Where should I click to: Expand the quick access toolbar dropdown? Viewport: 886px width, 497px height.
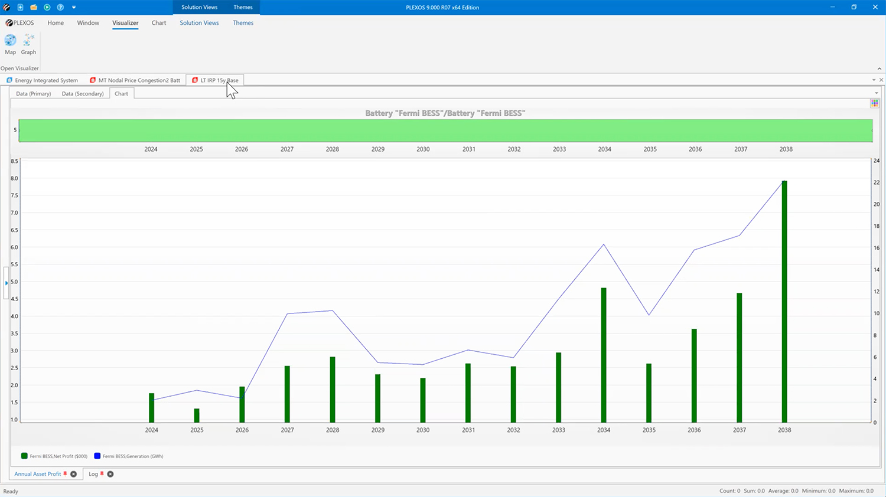point(74,7)
